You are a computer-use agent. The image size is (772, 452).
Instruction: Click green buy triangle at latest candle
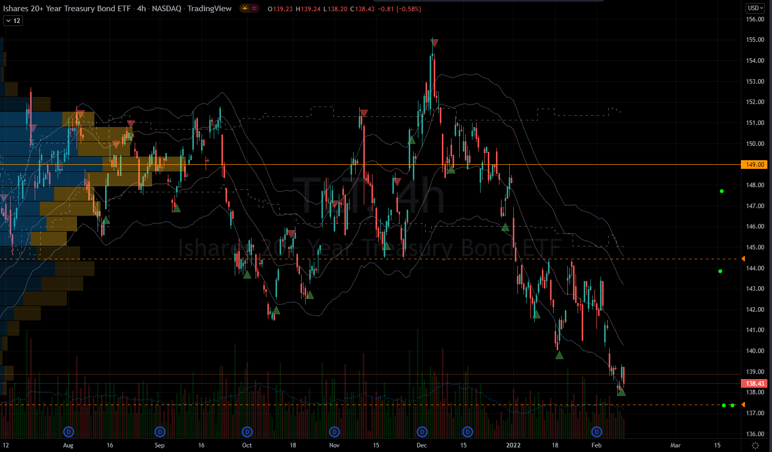pos(621,392)
